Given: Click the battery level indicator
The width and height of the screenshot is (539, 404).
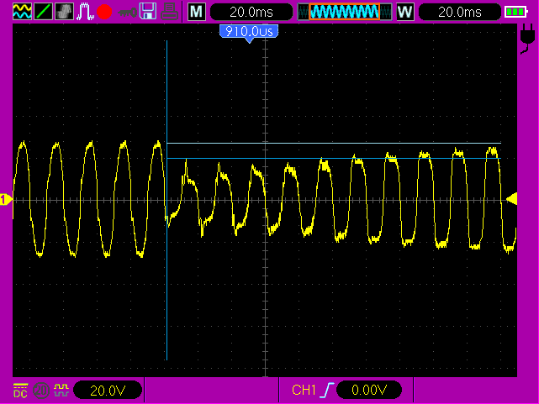Looking at the screenshot, I should coord(515,12).
